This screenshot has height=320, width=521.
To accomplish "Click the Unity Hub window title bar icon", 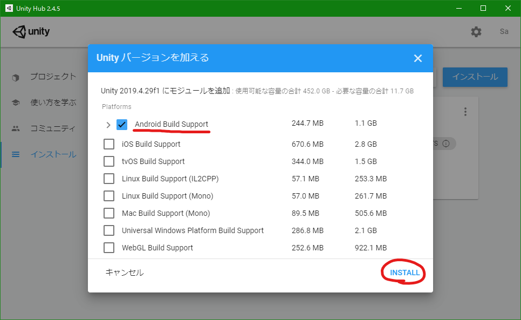I will point(9,8).
